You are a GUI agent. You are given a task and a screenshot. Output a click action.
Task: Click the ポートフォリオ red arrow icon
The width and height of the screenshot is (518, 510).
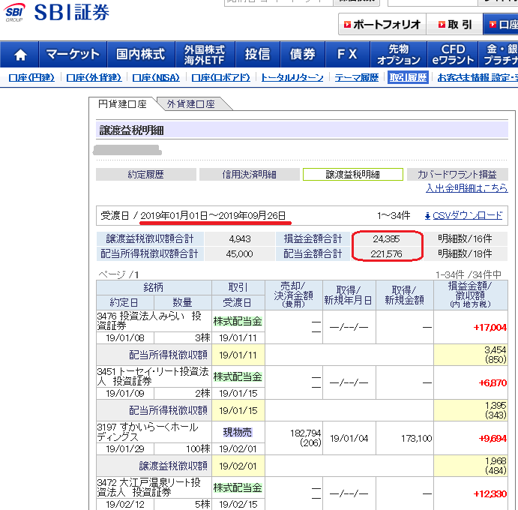(347, 25)
